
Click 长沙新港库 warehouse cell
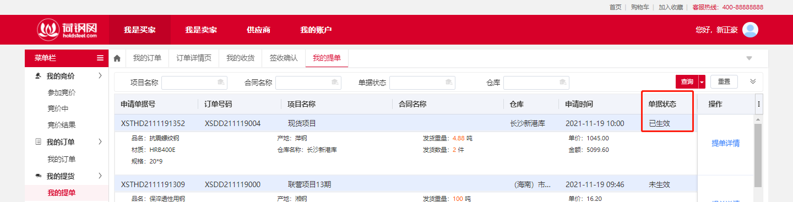(x=528, y=123)
